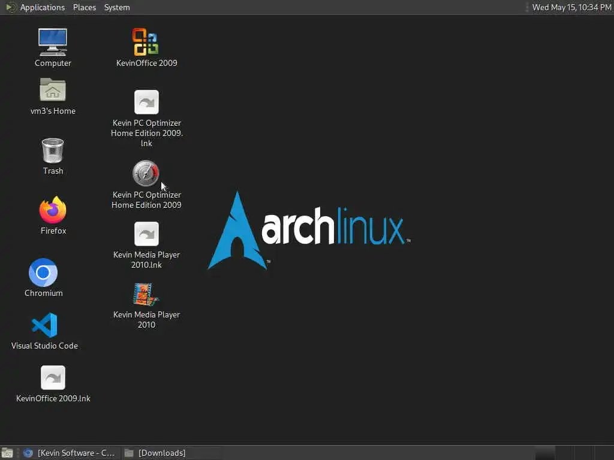Open the System menu
The image size is (614, 460).
tap(117, 7)
